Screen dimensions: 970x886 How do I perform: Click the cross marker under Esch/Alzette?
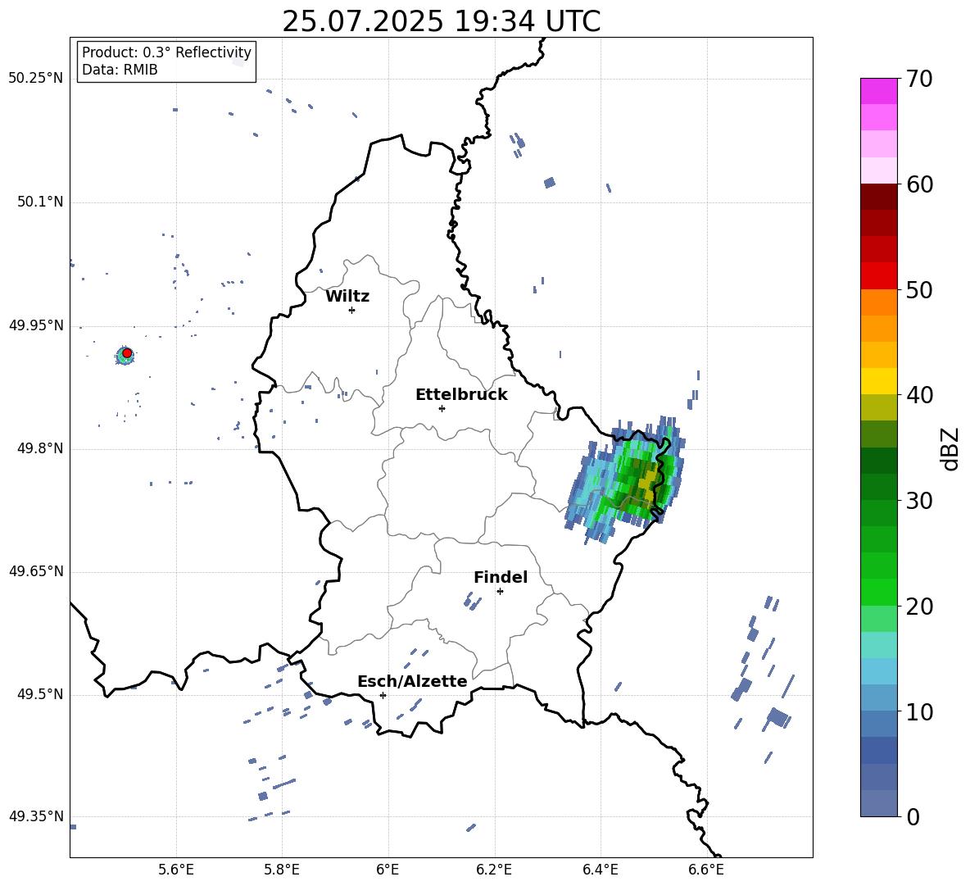pos(383,695)
